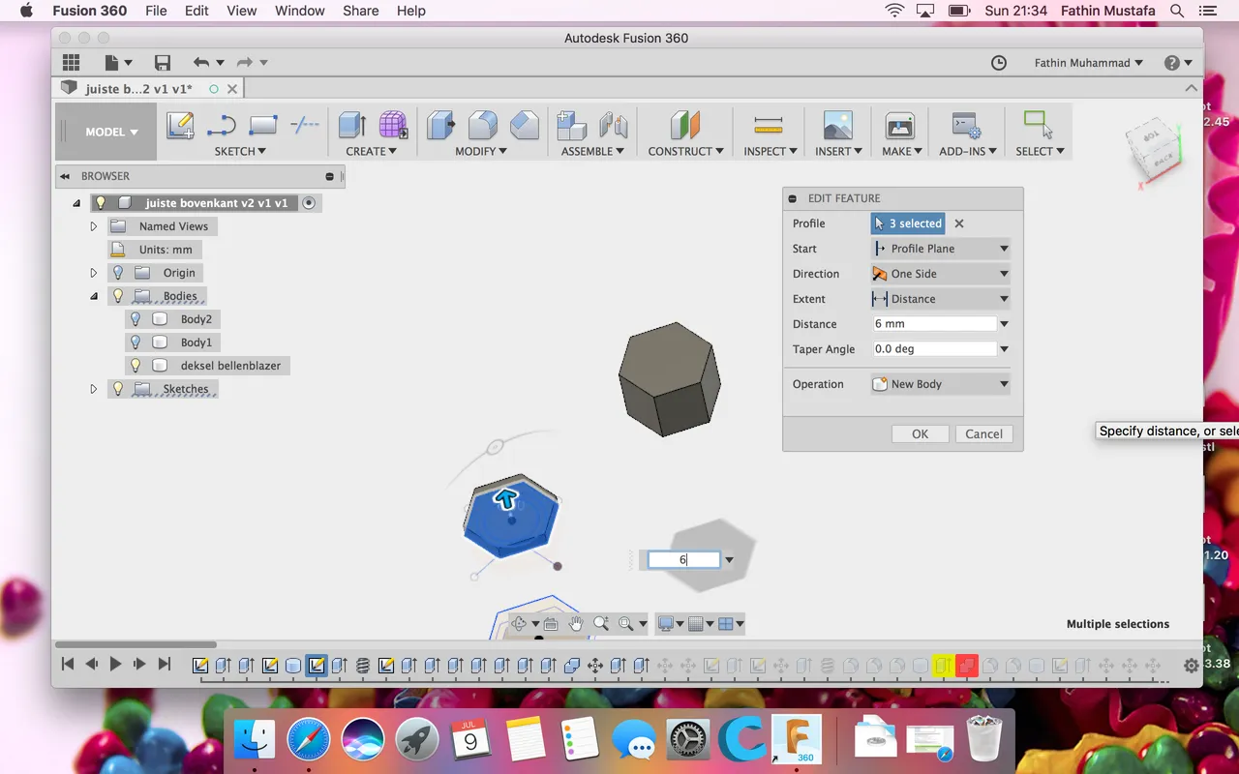Open the View menu
Image resolution: width=1239 pixels, height=774 pixels.
click(x=242, y=11)
